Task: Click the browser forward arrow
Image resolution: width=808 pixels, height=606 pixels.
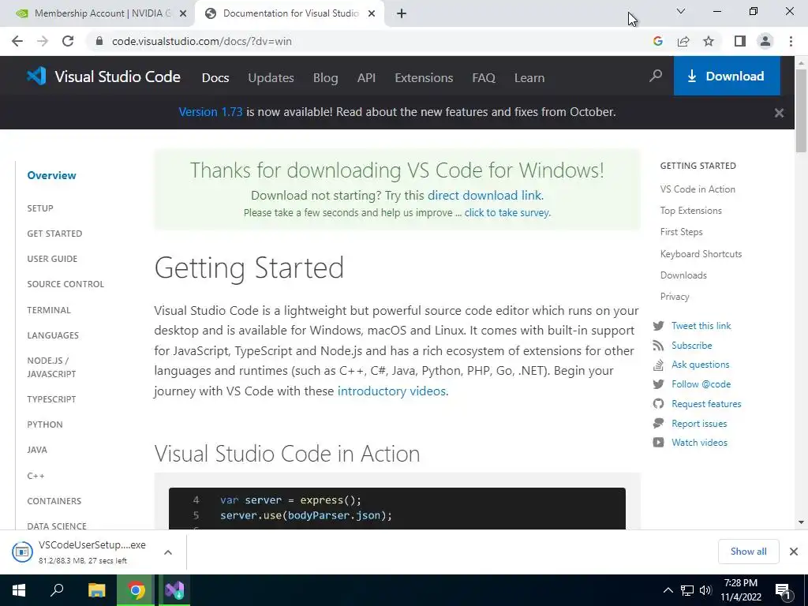Action: (x=43, y=41)
